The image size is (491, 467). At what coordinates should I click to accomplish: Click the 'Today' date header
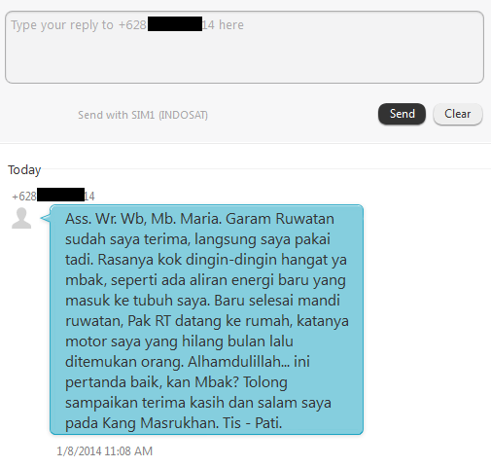click(x=24, y=169)
